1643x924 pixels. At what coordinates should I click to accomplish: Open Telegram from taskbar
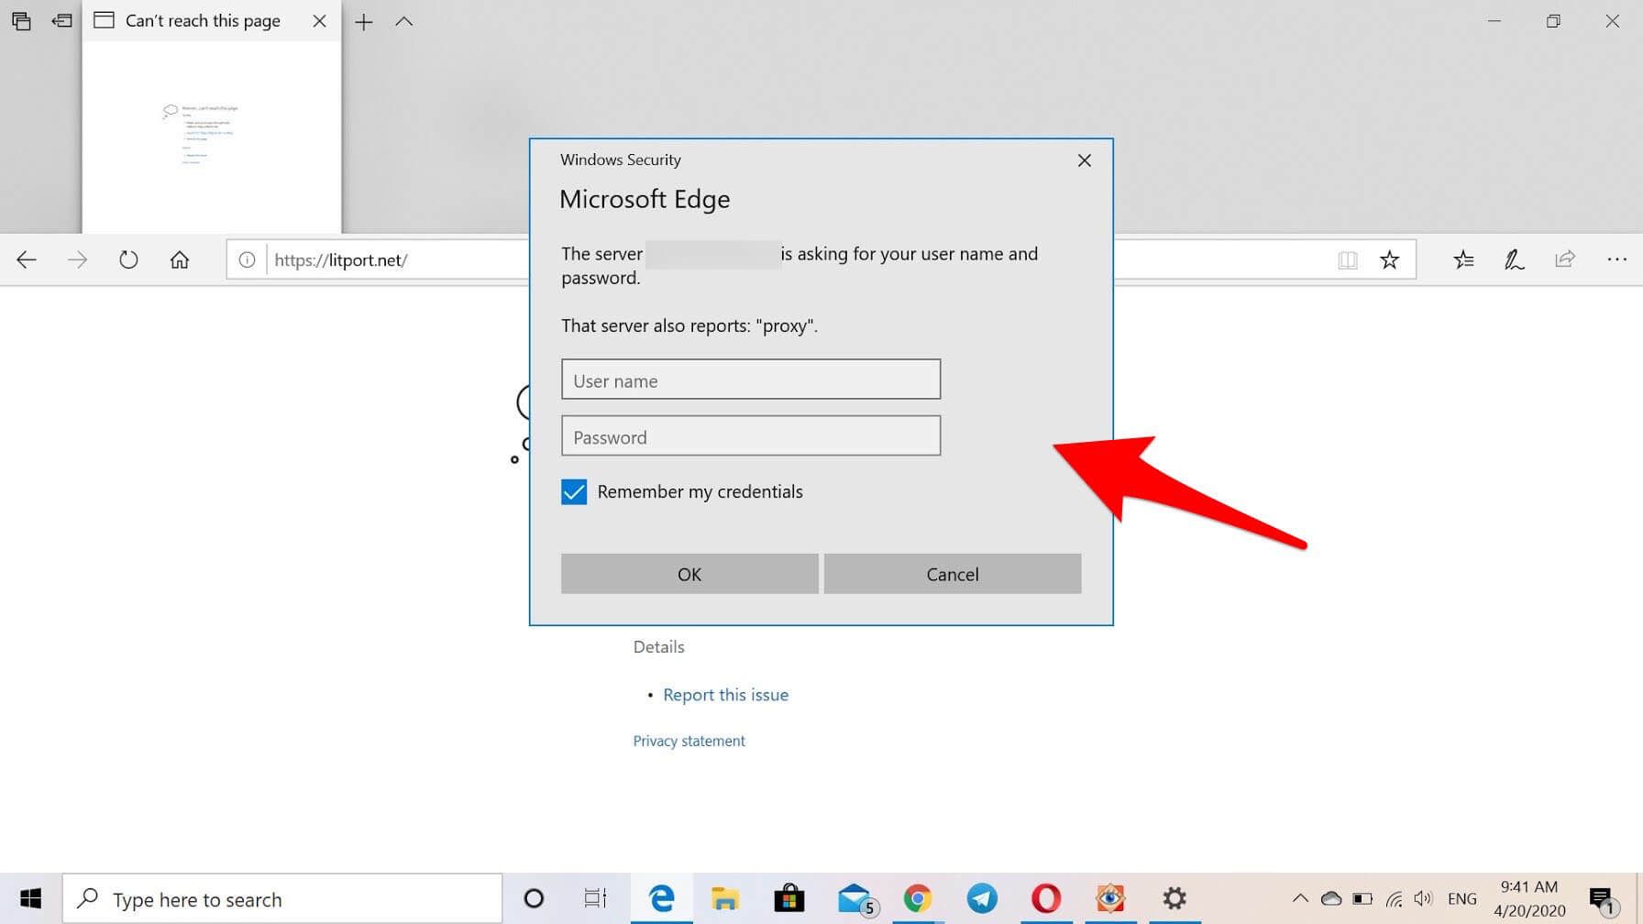(x=982, y=898)
